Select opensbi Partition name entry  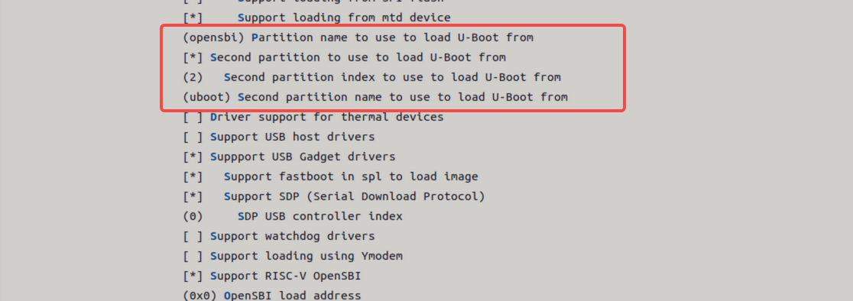tap(358, 37)
